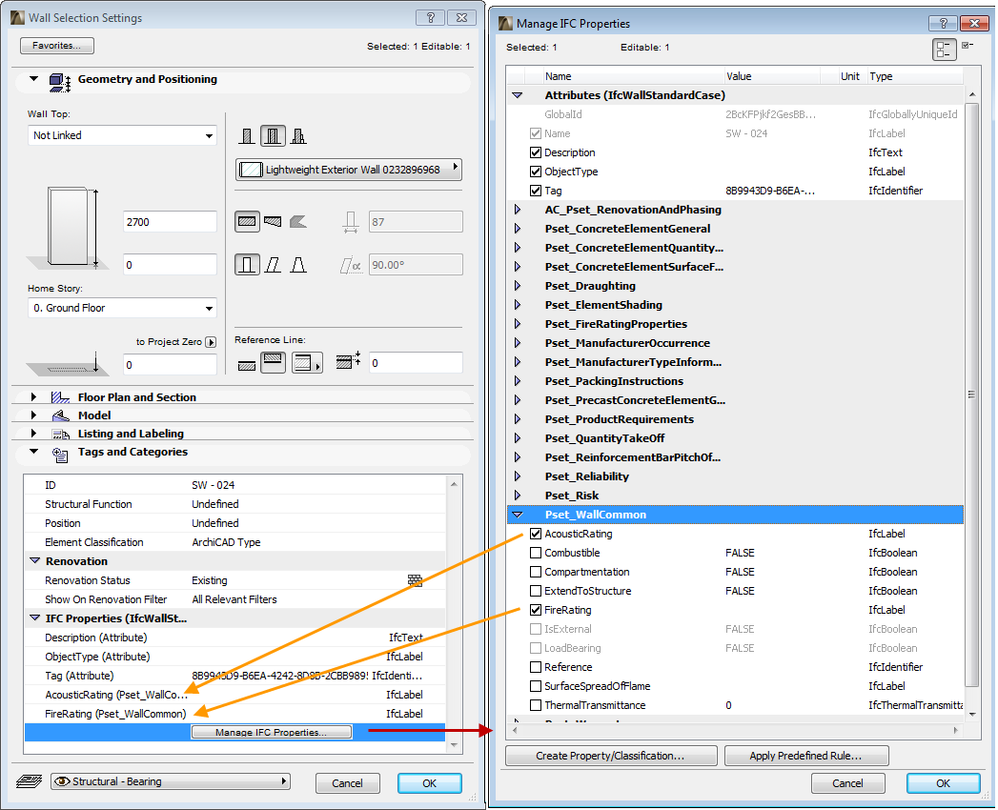Click the layers icon in bottom-left status bar
This screenshot has width=998, height=810.
(x=29, y=780)
